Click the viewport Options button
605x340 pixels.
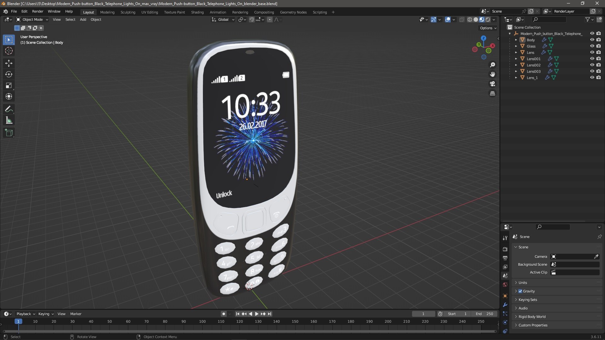click(488, 28)
